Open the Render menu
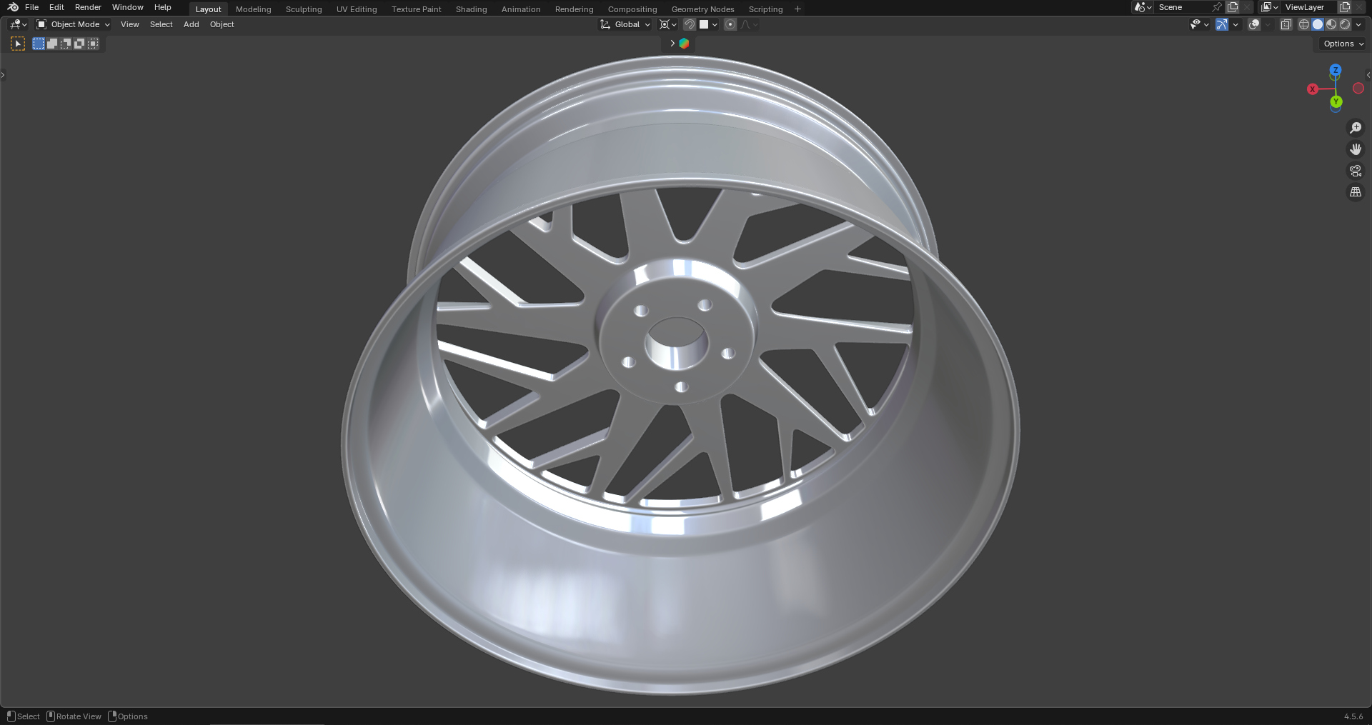1372x725 pixels. (x=88, y=7)
